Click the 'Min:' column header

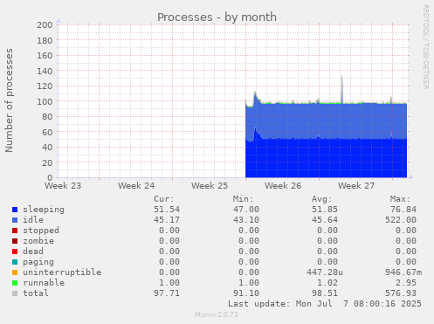click(243, 199)
